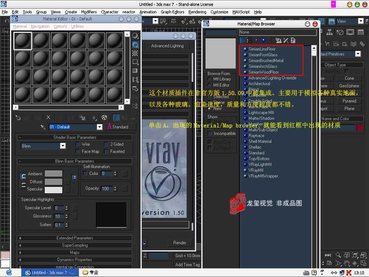
Task: Pick material from object eyedropper icon
Action: point(43,127)
